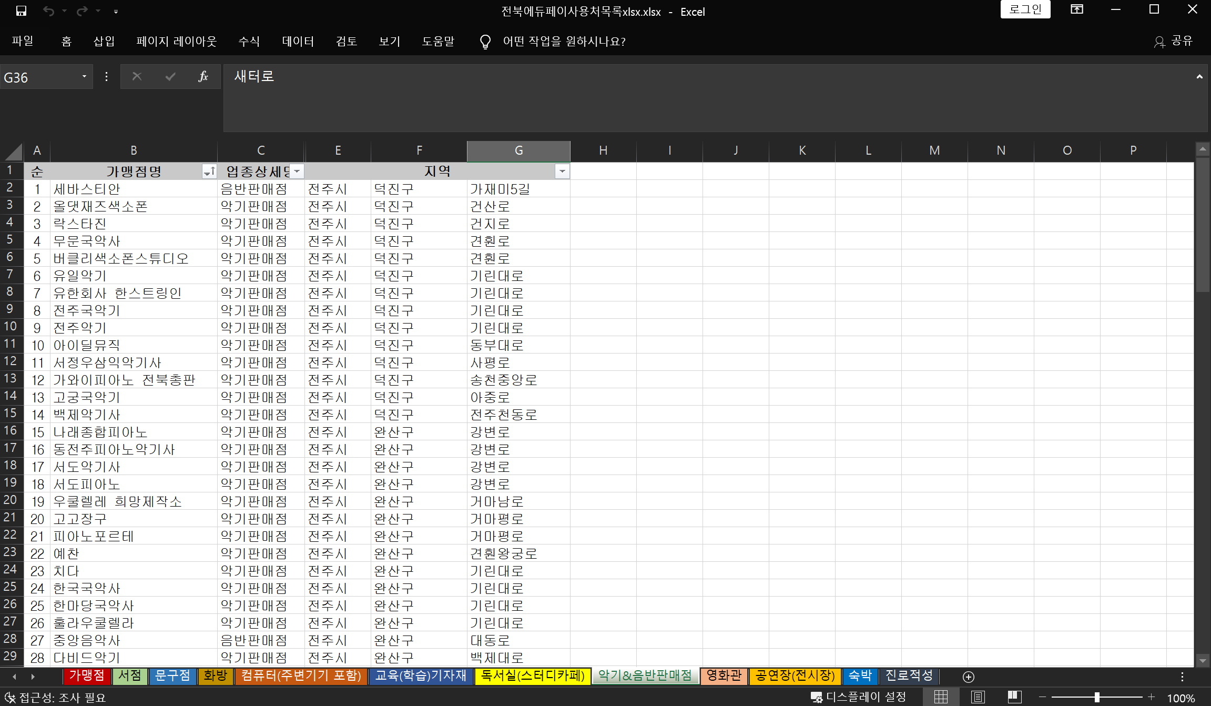Open the 지역 column filter dropdown
Screen dimensions: 1211x706
click(x=562, y=172)
